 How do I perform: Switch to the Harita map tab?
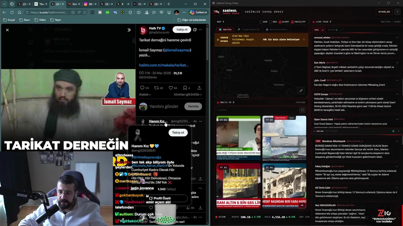coord(225,30)
